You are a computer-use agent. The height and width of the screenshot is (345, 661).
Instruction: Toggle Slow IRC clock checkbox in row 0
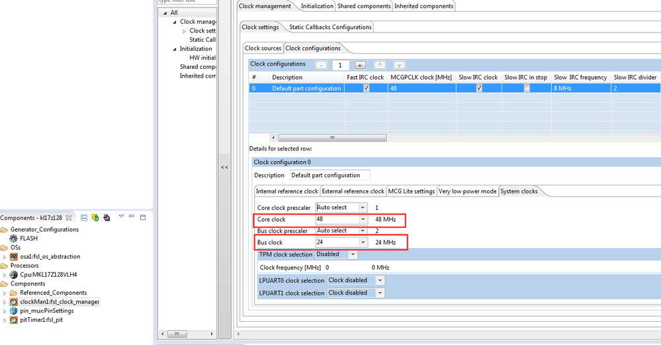pos(479,88)
